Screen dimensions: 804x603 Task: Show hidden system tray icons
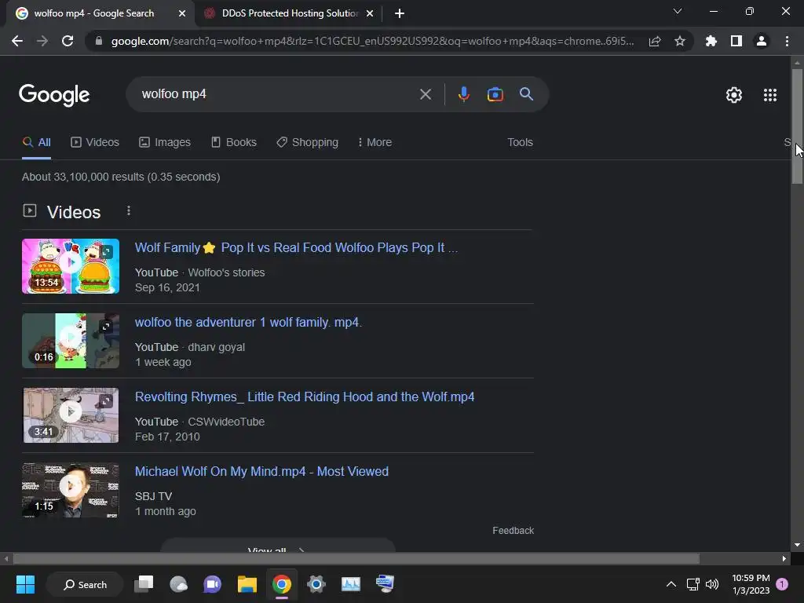point(671,584)
